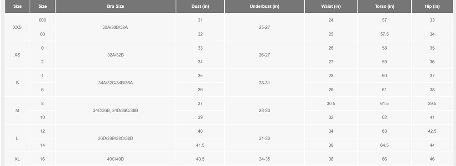456x166 pixels.
Task: Click the torso value 64.5 cell
Action: [x=384, y=145]
